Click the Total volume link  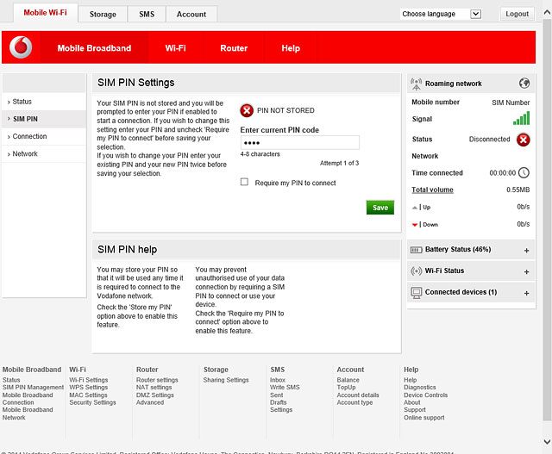[x=432, y=190]
